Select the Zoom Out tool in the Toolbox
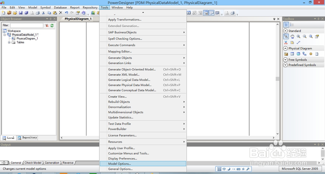 305,37
